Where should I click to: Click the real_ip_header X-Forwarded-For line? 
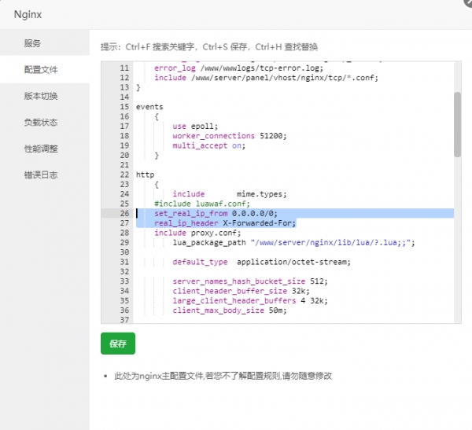225,223
